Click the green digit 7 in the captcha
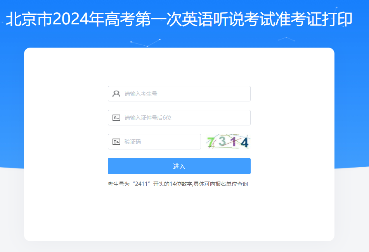Image resolution: width=369 pixels, height=252 pixels. [x=210, y=142]
